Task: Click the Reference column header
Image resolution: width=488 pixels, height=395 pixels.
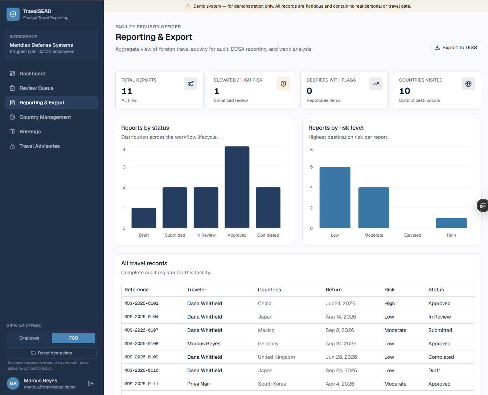Action: [x=136, y=290]
